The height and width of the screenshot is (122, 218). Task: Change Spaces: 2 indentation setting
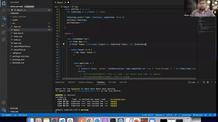[160, 115]
